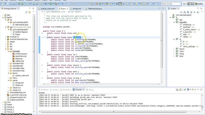Click Clear Console icon

click(x=177, y=89)
